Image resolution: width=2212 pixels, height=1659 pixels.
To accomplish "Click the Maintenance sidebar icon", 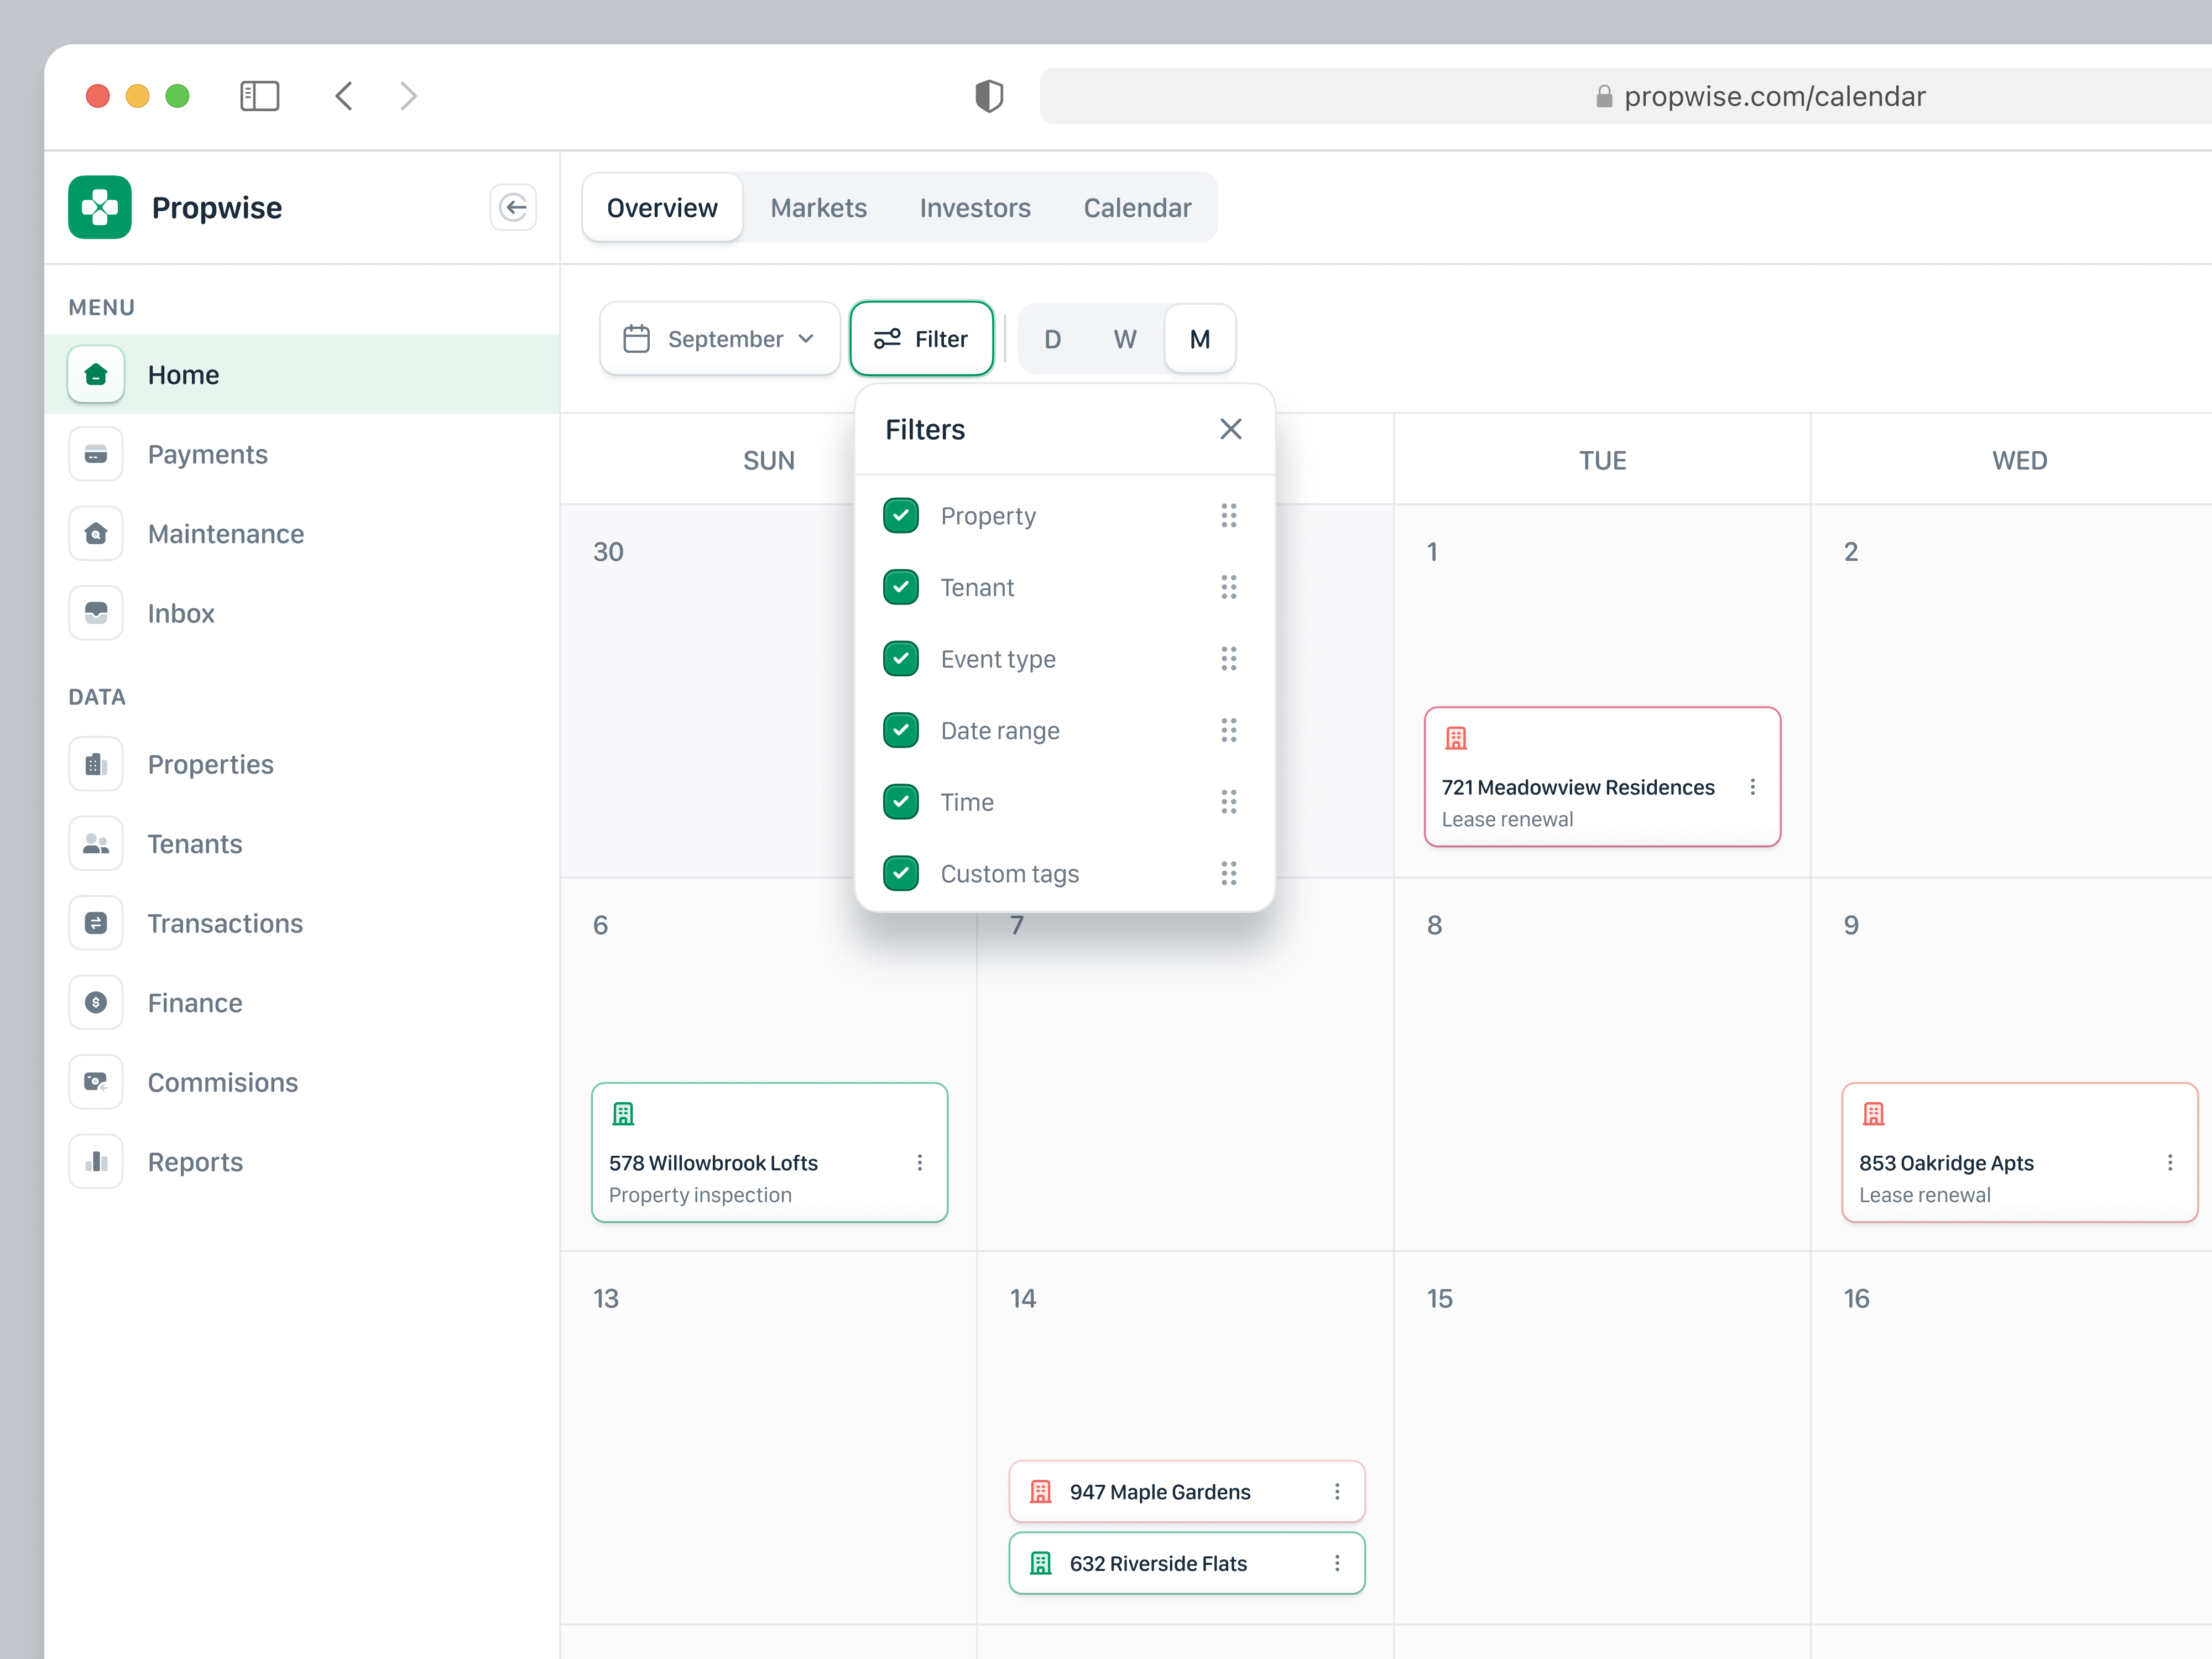I will click(x=96, y=534).
